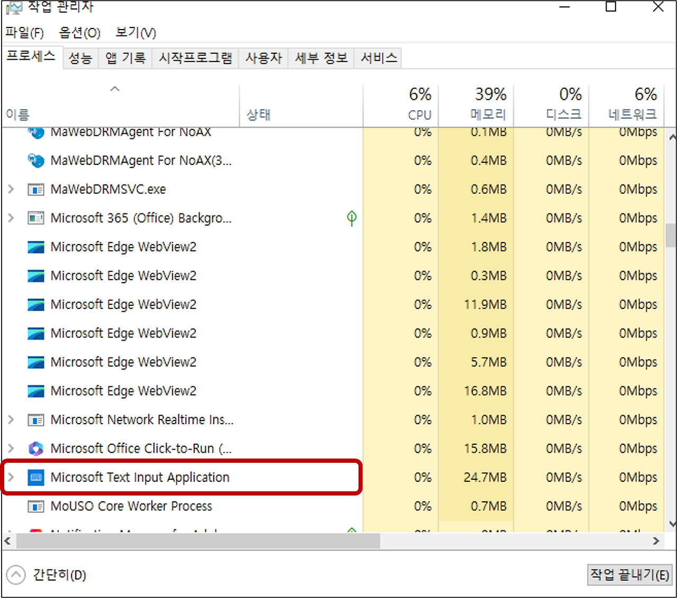677x598 pixels.
Task: Select Microsoft Network Realtime Ins... name
Action: (142, 420)
